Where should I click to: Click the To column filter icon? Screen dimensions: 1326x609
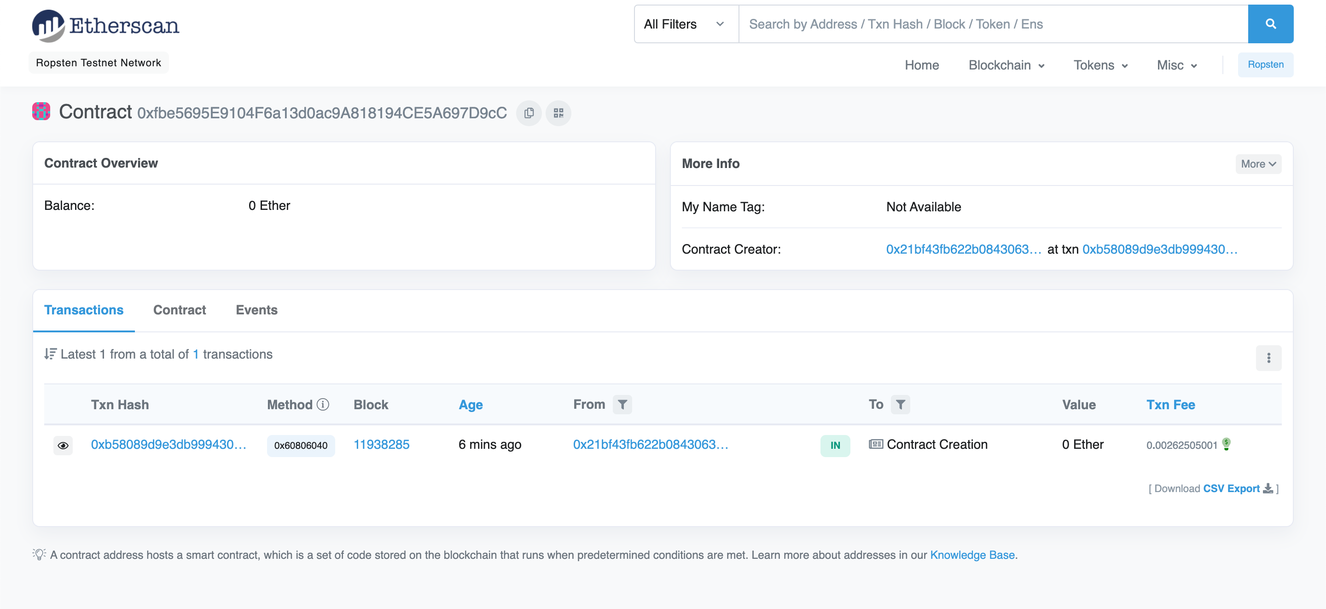coord(900,405)
